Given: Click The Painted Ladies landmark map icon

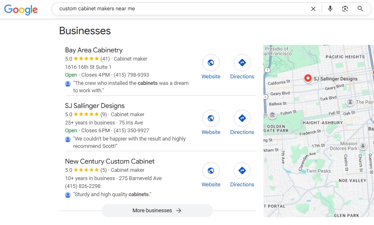Looking at the screenshot, I should click(350, 102).
